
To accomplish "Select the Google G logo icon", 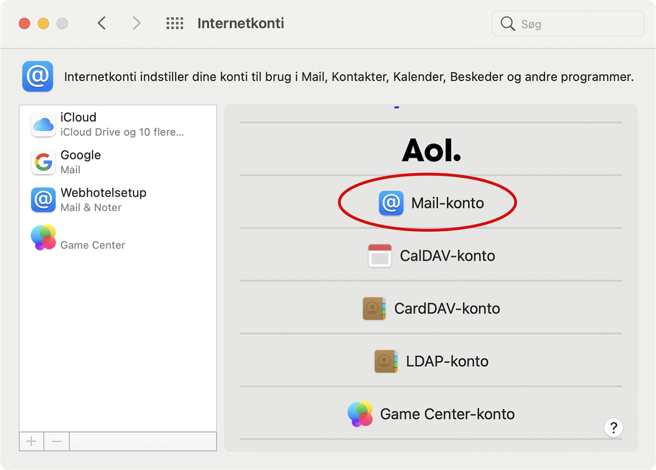I will (43, 162).
